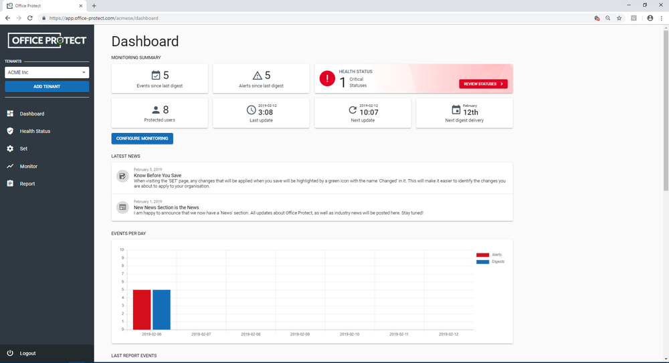Open the ACME Inc tenant dropdown
Image resolution: width=669 pixels, height=363 pixels.
[47, 72]
